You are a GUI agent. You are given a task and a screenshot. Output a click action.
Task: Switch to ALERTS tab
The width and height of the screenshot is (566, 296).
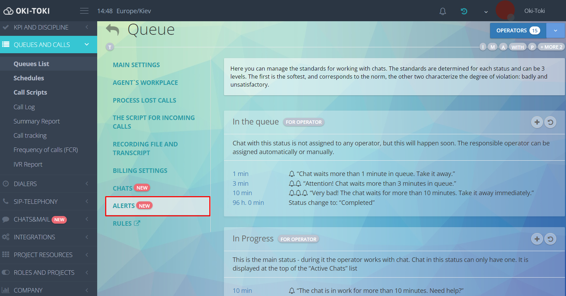click(x=158, y=206)
